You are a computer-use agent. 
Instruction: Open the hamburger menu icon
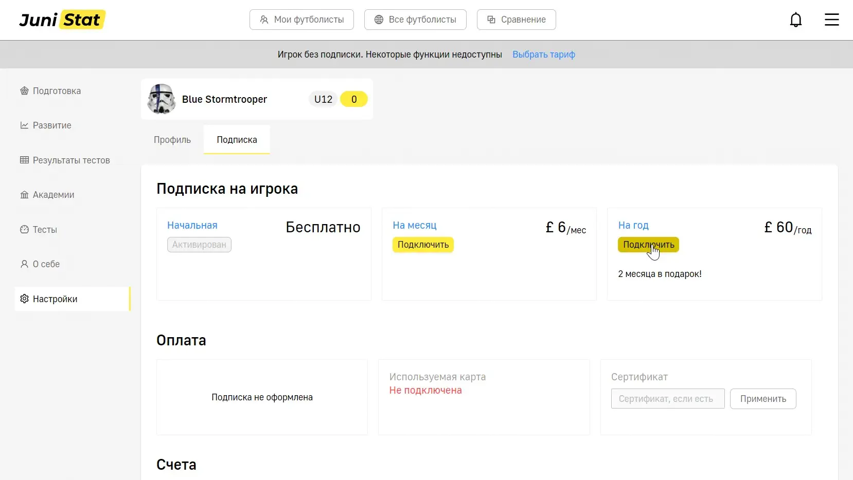[831, 20]
